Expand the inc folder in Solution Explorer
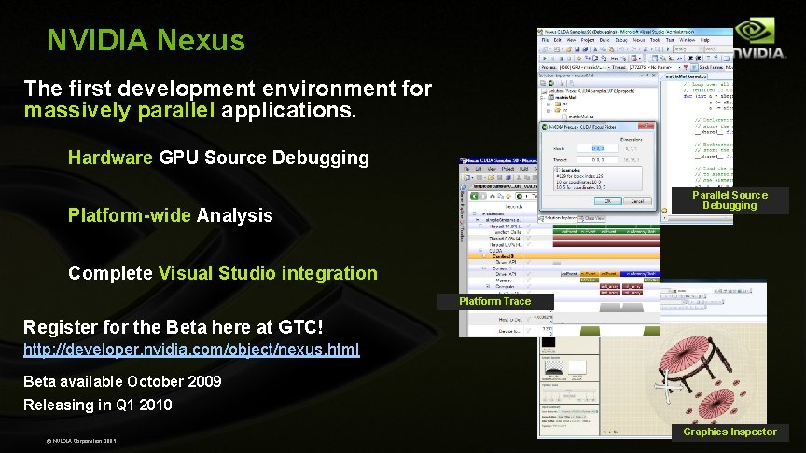The height and width of the screenshot is (453, 806). pyautogui.click(x=549, y=103)
